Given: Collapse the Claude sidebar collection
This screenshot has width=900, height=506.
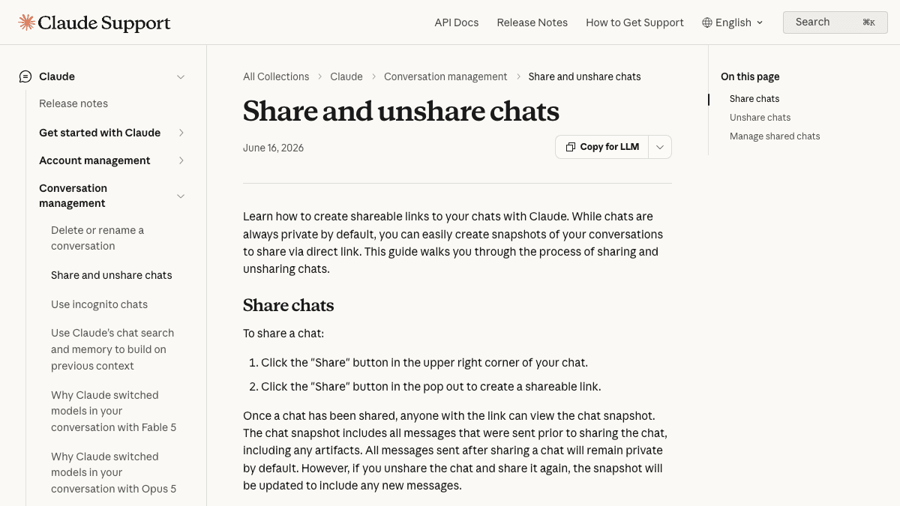Looking at the screenshot, I should 181,76.
